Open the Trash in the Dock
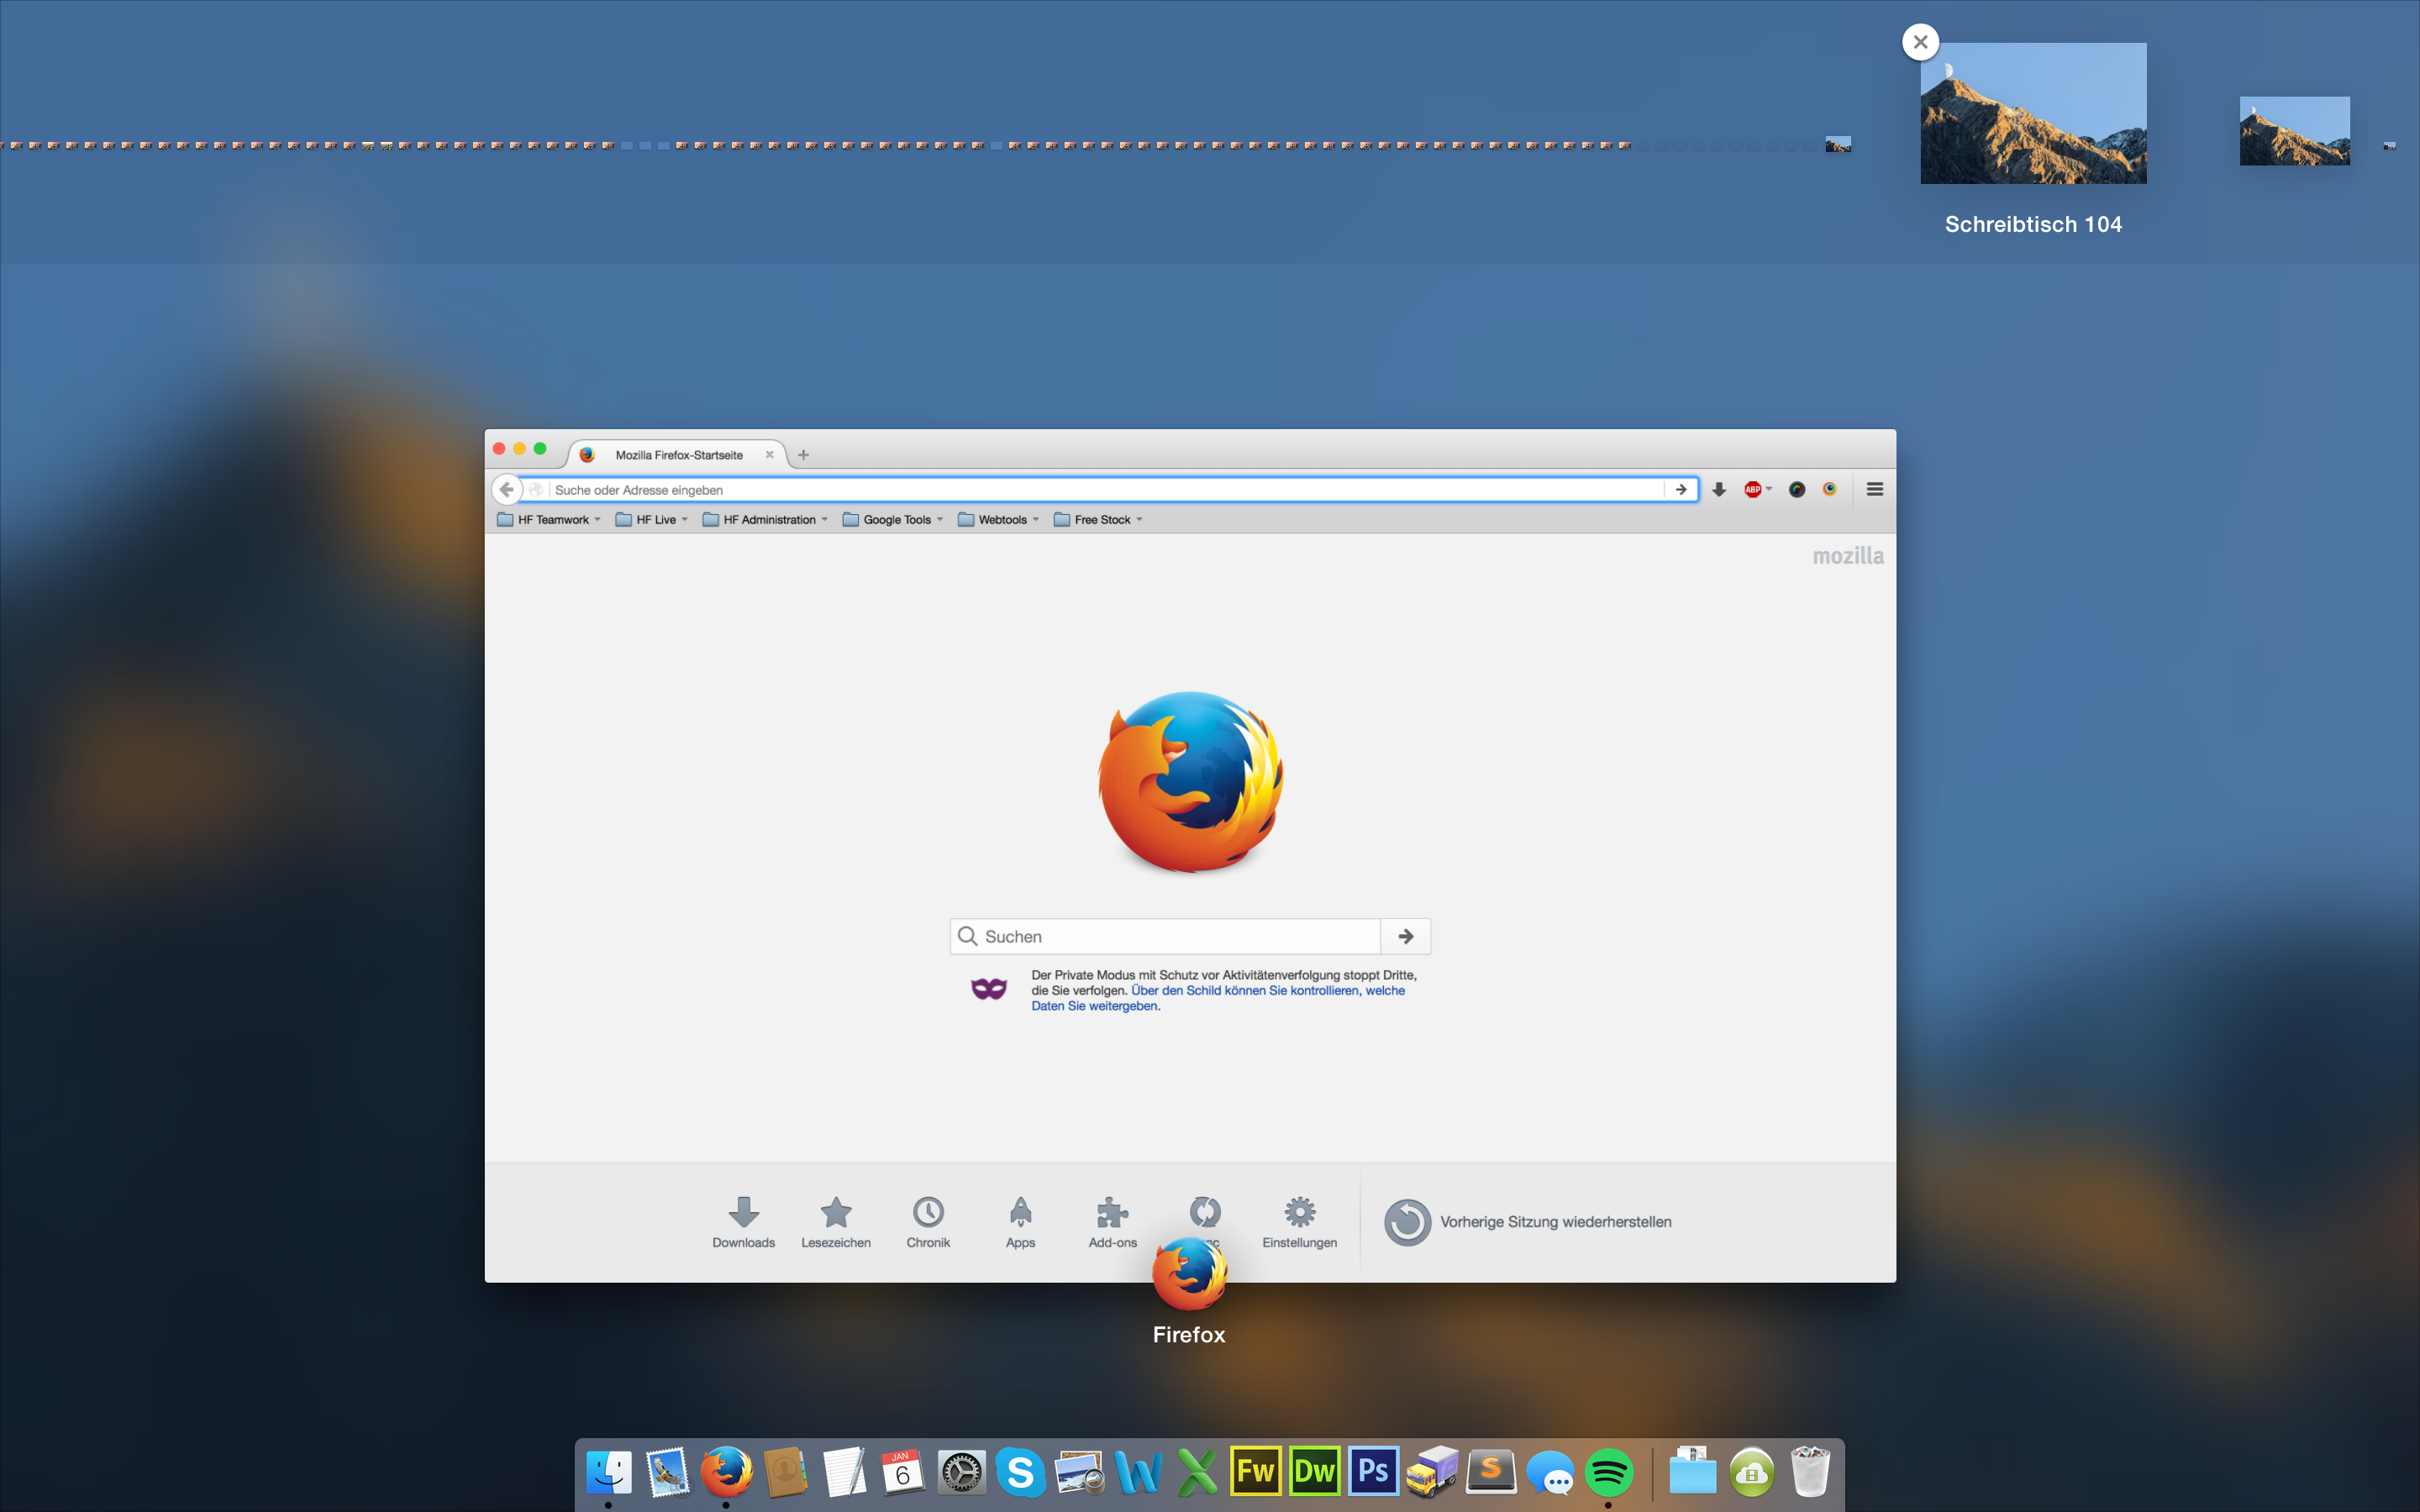The height and width of the screenshot is (1512, 2420). pyautogui.click(x=1810, y=1472)
